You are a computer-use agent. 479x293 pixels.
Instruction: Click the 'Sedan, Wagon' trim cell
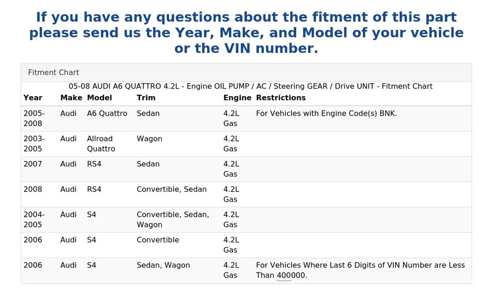[164, 265]
